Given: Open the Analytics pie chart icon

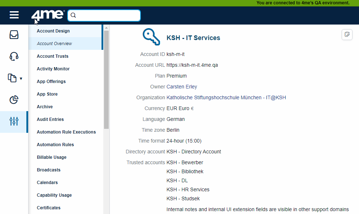Looking at the screenshot, I should click(14, 100).
